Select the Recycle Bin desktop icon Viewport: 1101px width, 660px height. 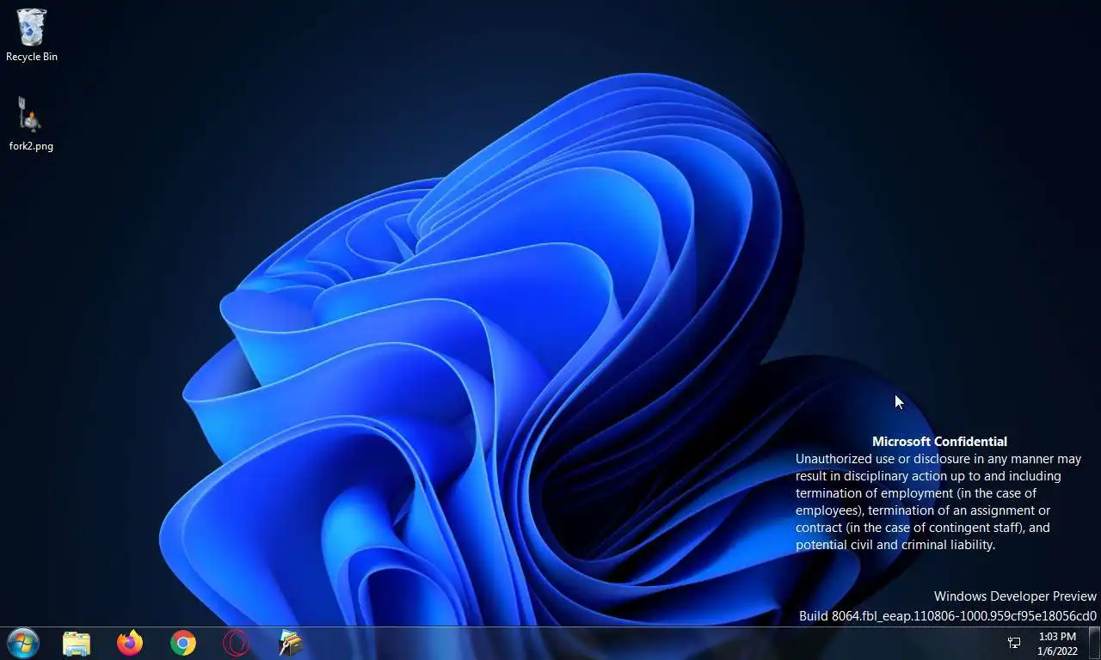(32, 35)
